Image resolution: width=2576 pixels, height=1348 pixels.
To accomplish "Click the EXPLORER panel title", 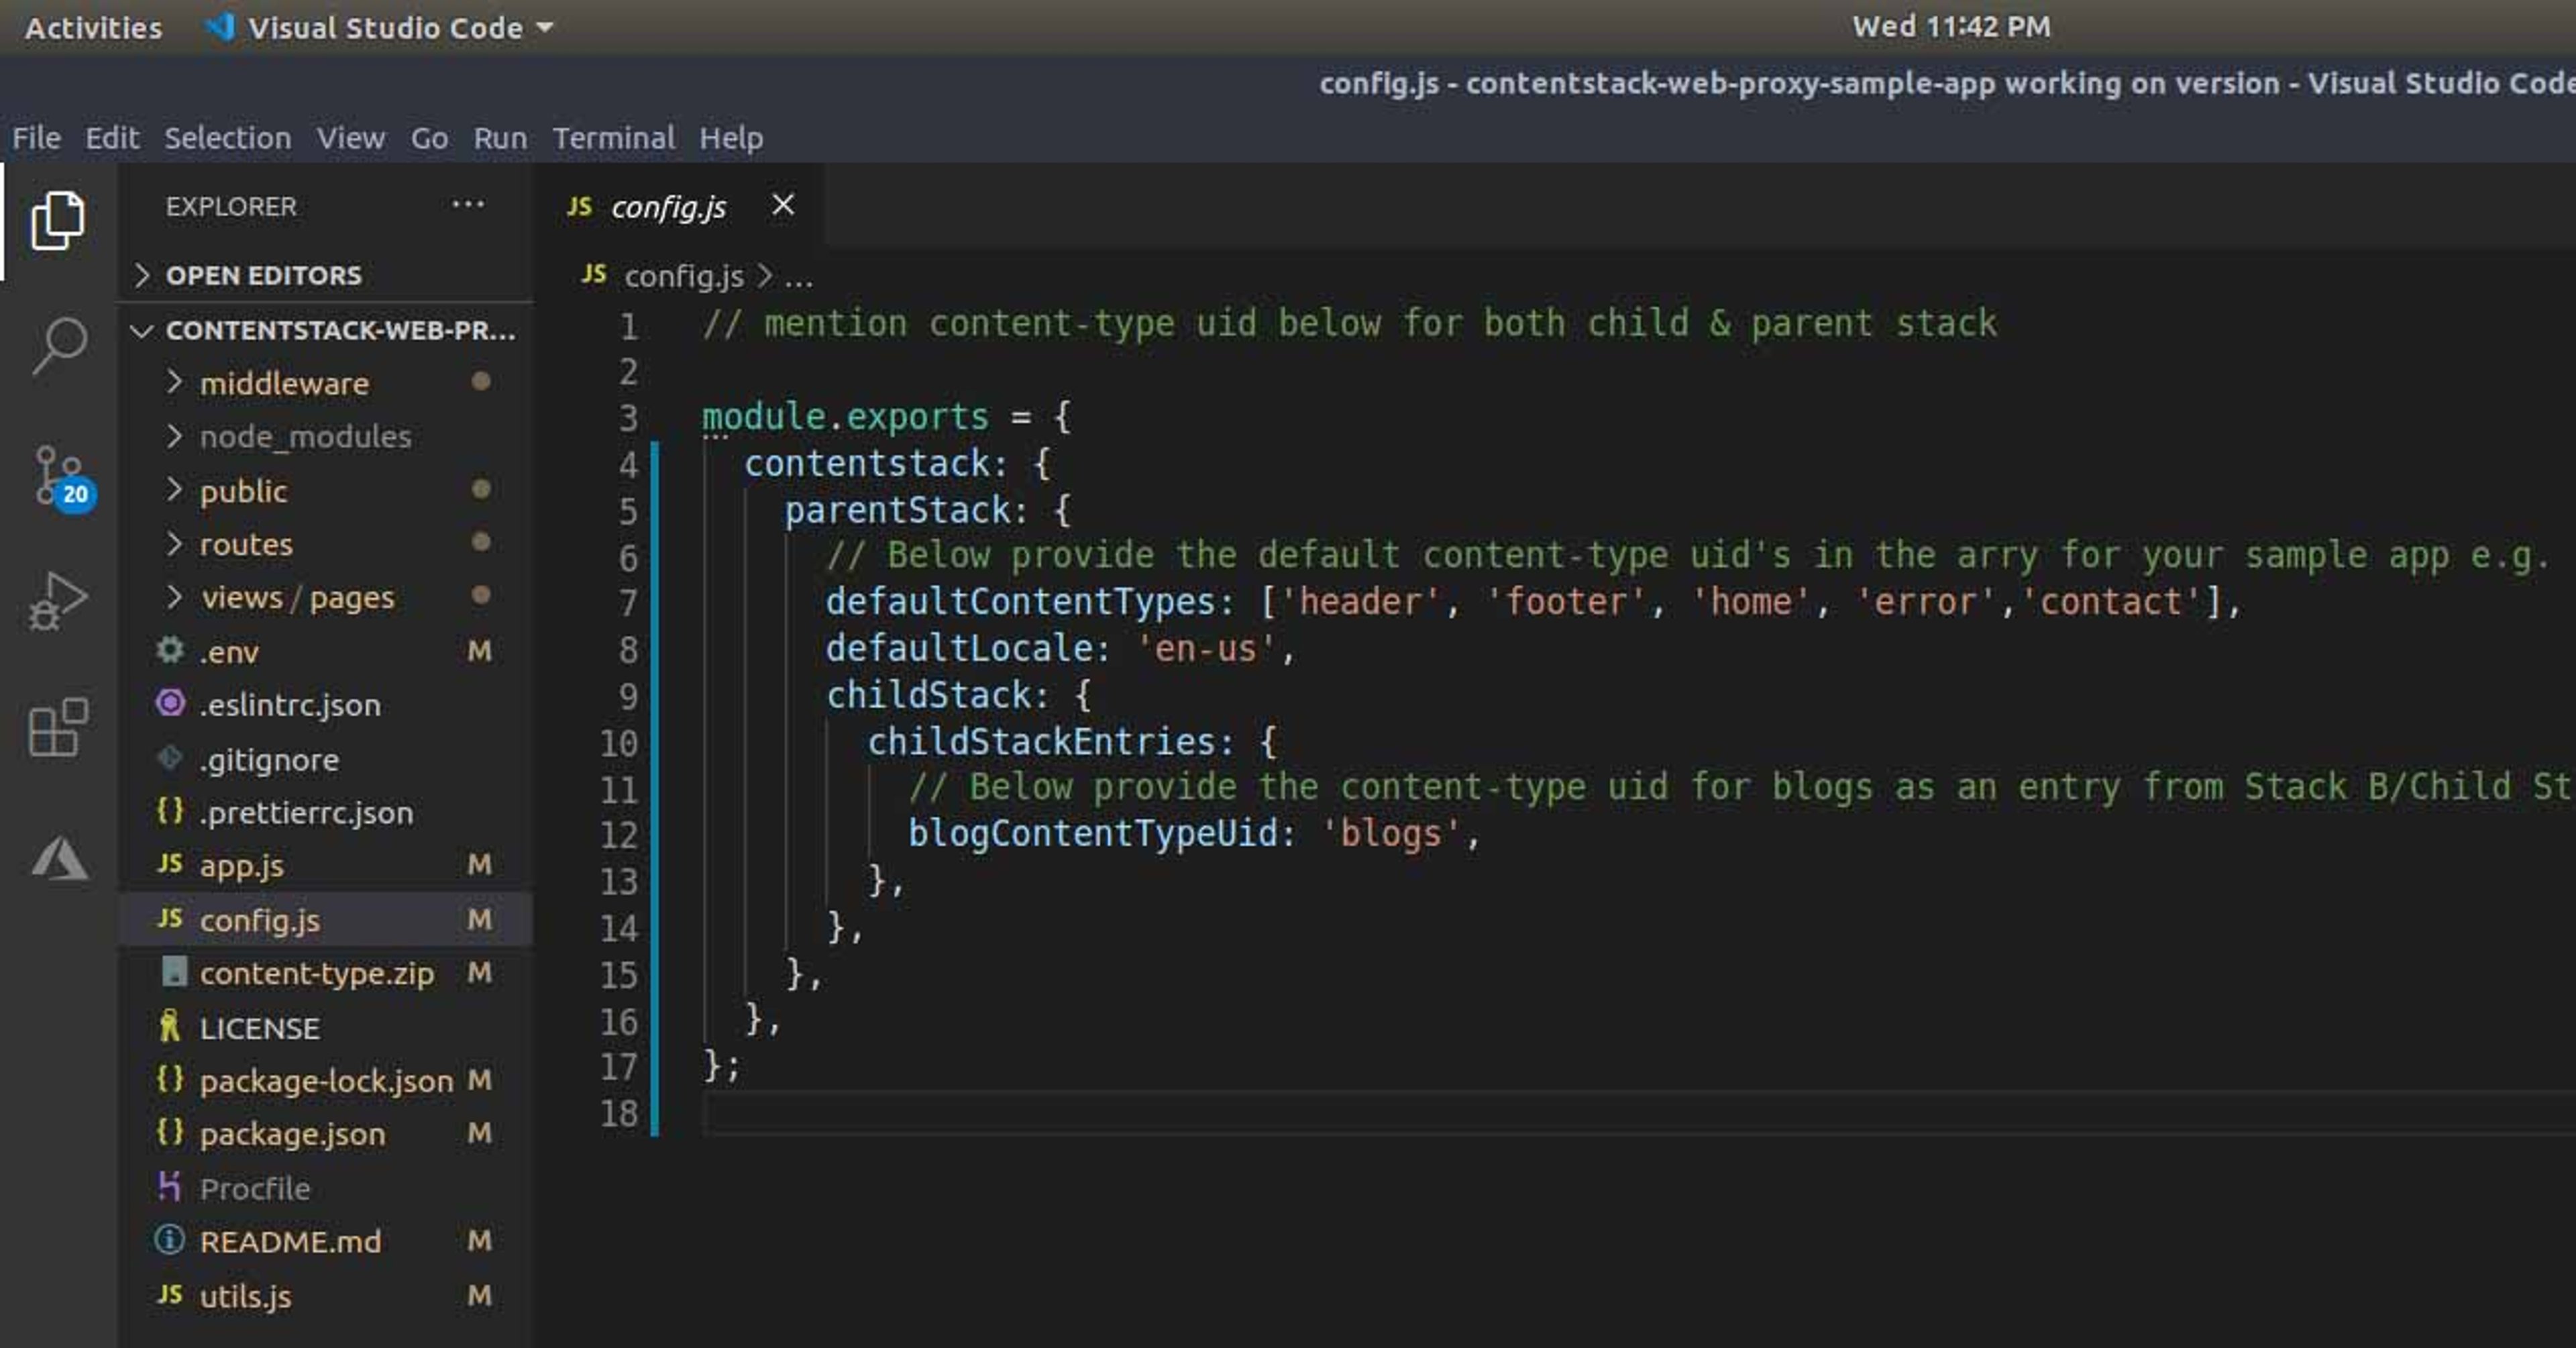I will tap(231, 206).
